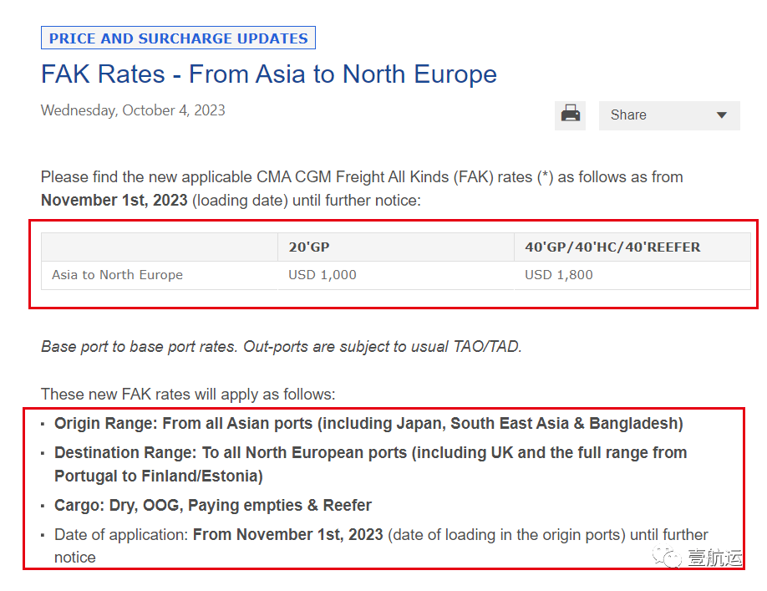Image resolution: width=767 pixels, height=591 pixels.
Task: Click the "These new FAK rates" sentence
Action: pos(188,394)
